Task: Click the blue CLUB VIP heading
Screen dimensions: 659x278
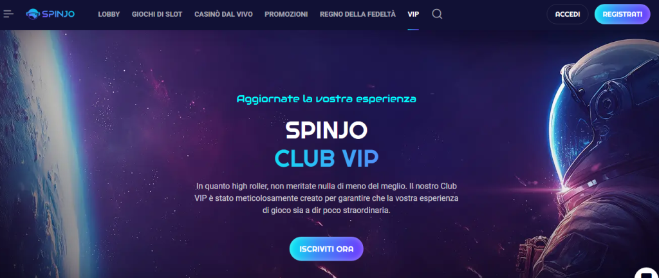Action: click(326, 158)
